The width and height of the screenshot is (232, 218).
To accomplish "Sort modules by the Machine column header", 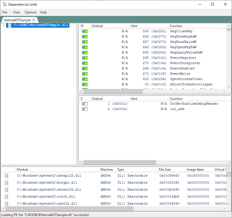I will tap(107, 170).
